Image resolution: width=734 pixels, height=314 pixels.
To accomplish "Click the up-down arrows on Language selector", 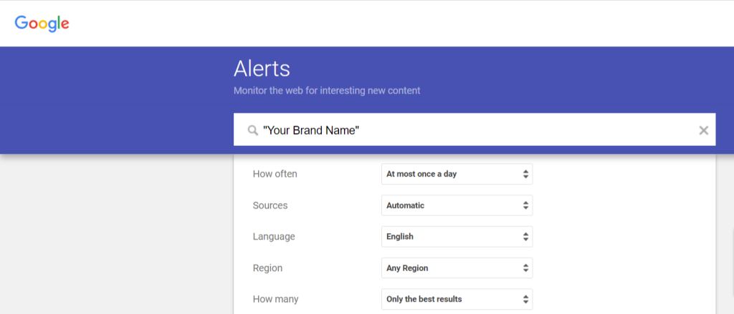I will pyautogui.click(x=525, y=237).
